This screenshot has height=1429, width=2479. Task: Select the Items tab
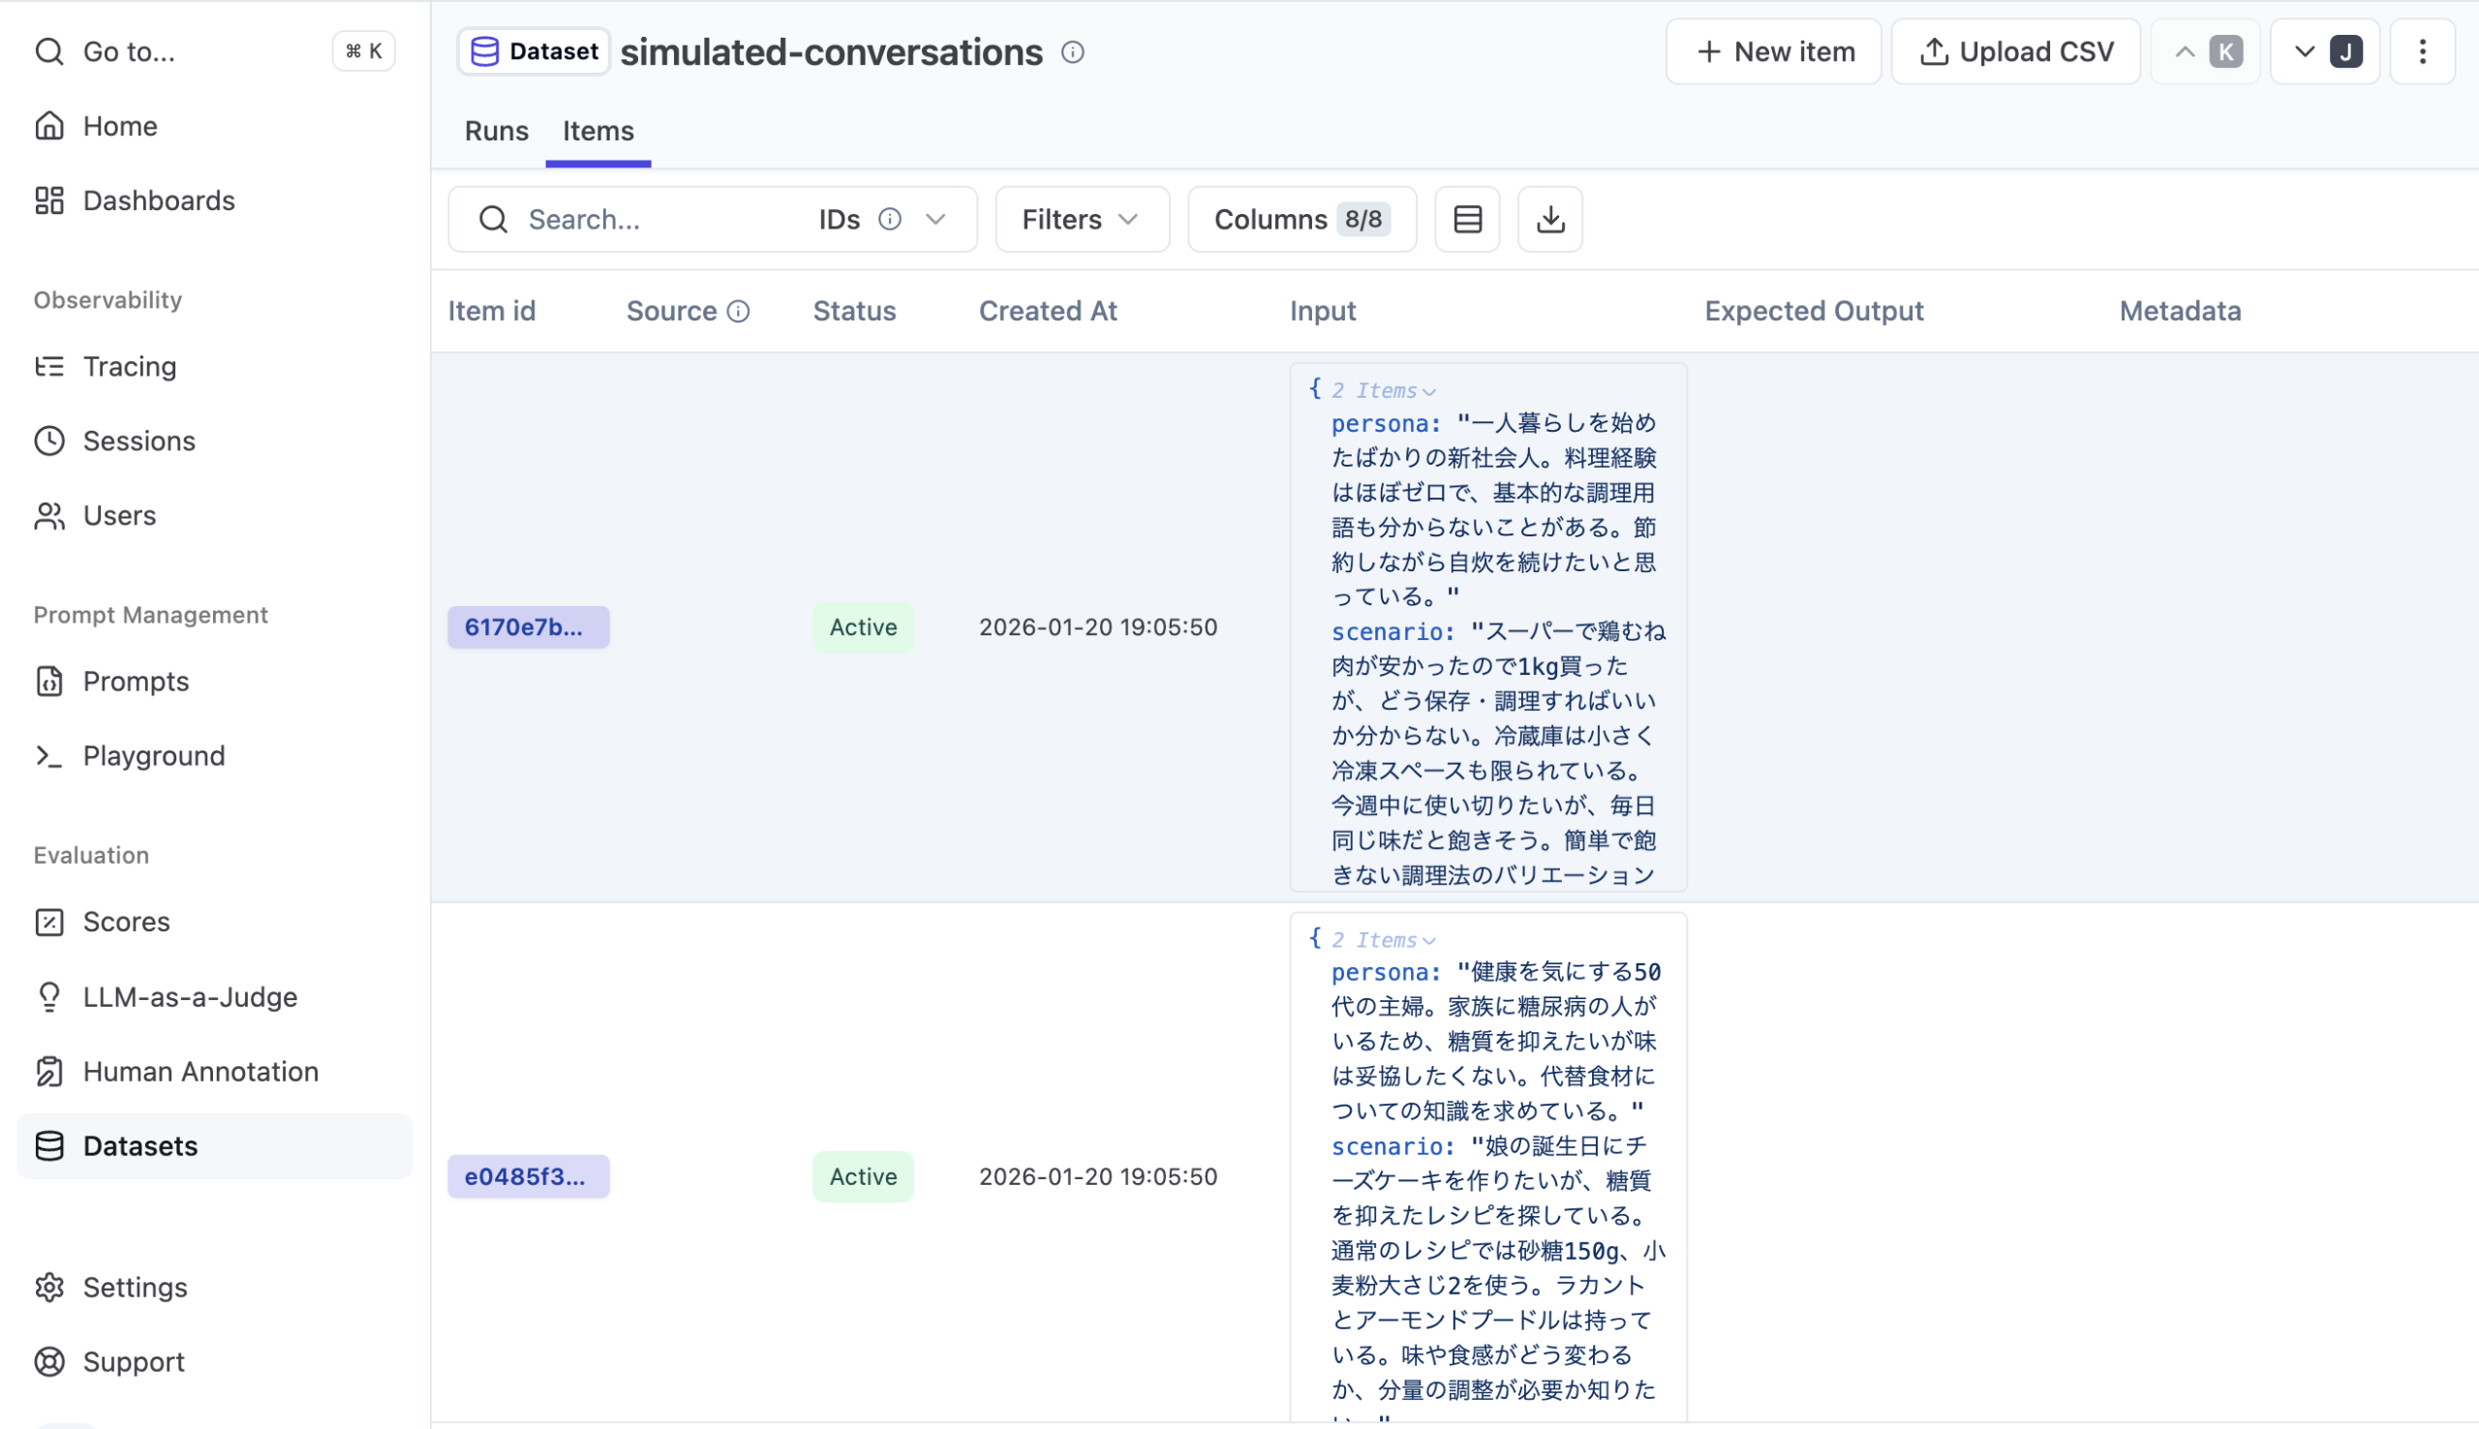click(597, 131)
